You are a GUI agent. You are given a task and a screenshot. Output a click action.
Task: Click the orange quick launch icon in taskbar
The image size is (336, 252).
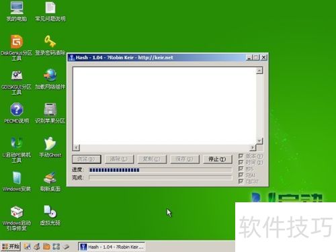46,247
